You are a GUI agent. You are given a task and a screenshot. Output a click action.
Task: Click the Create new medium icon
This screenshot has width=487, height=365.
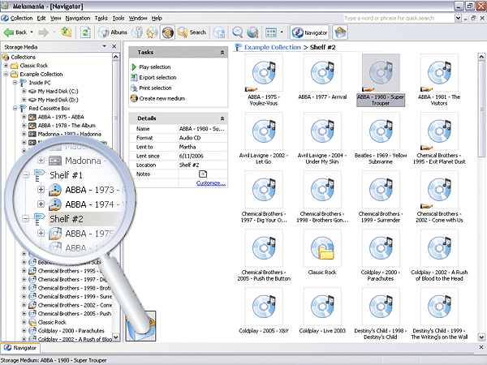(133, 98)
